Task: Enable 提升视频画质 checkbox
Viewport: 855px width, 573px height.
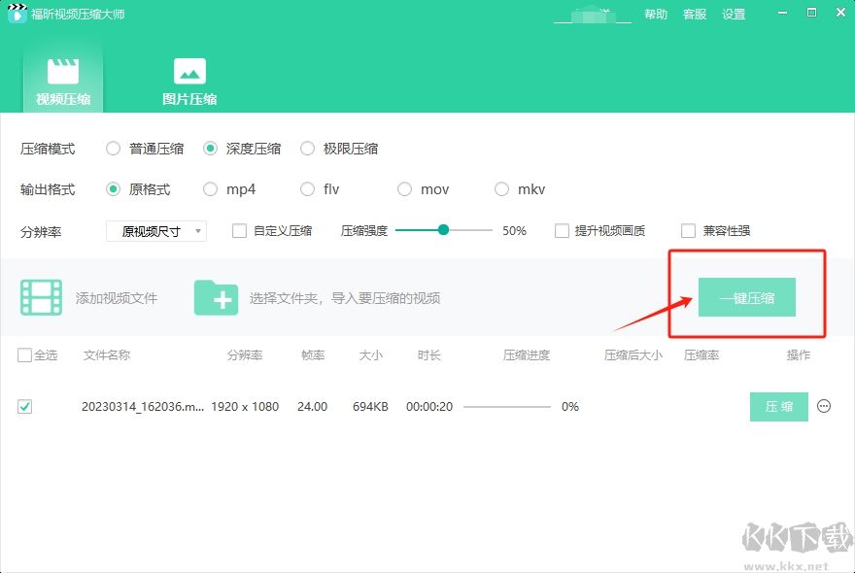Action: pos(562,231)
